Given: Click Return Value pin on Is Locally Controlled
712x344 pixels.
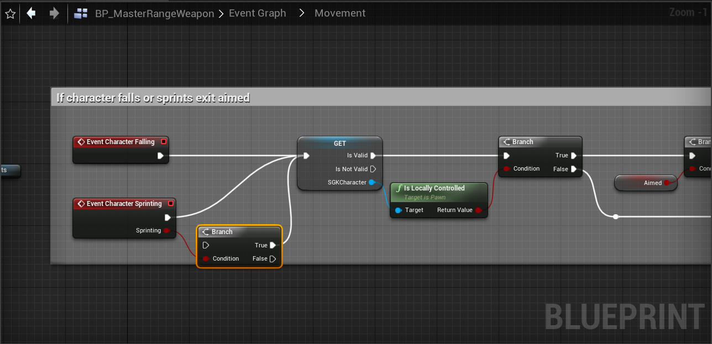Looking at the screenshot, I should (x=479, y=210).
